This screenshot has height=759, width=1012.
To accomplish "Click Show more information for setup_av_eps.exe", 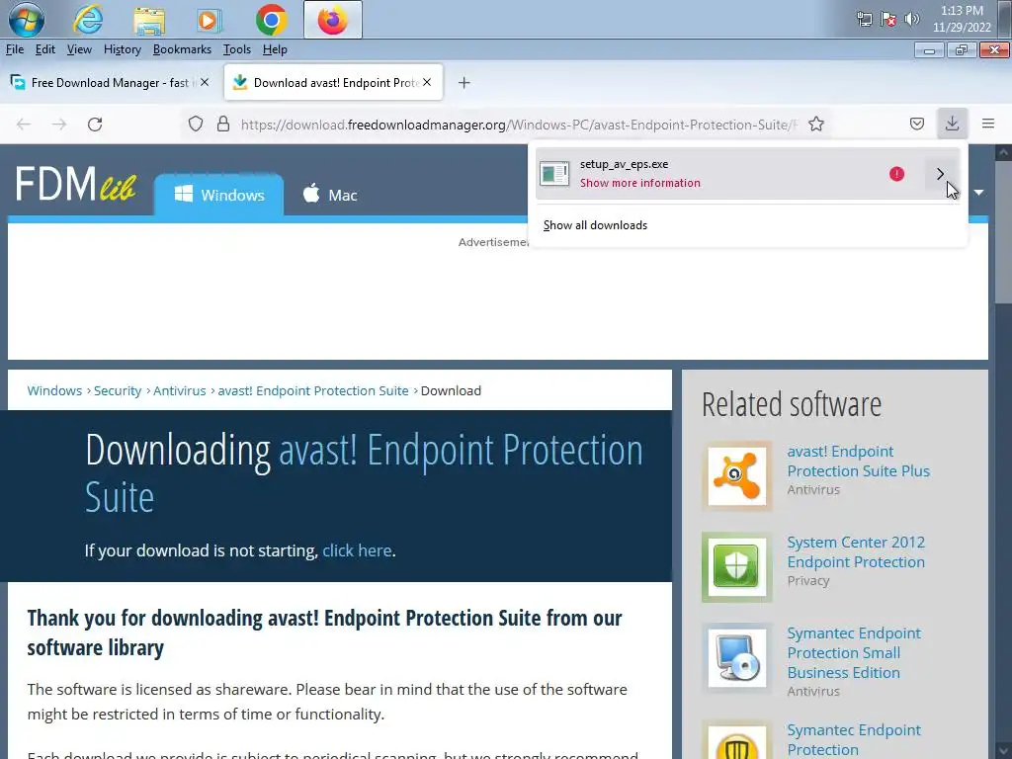I will [639, 183].
